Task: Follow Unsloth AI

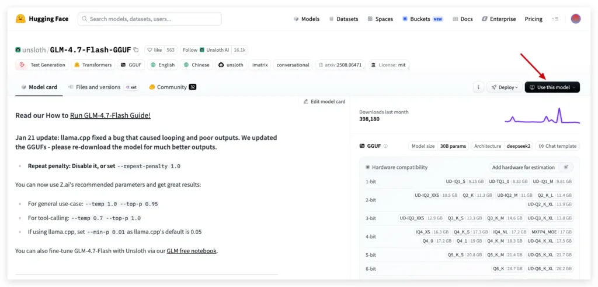Action: (x=206, y=50)
